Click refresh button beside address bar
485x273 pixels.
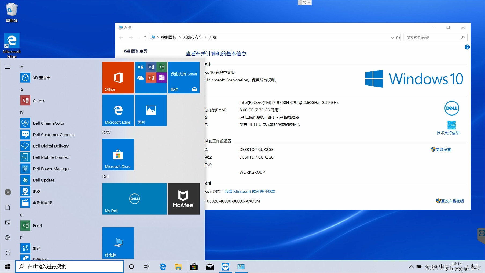coord(398,38)
